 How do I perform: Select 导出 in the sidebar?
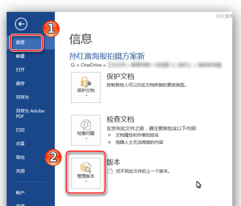click(20, 158)
